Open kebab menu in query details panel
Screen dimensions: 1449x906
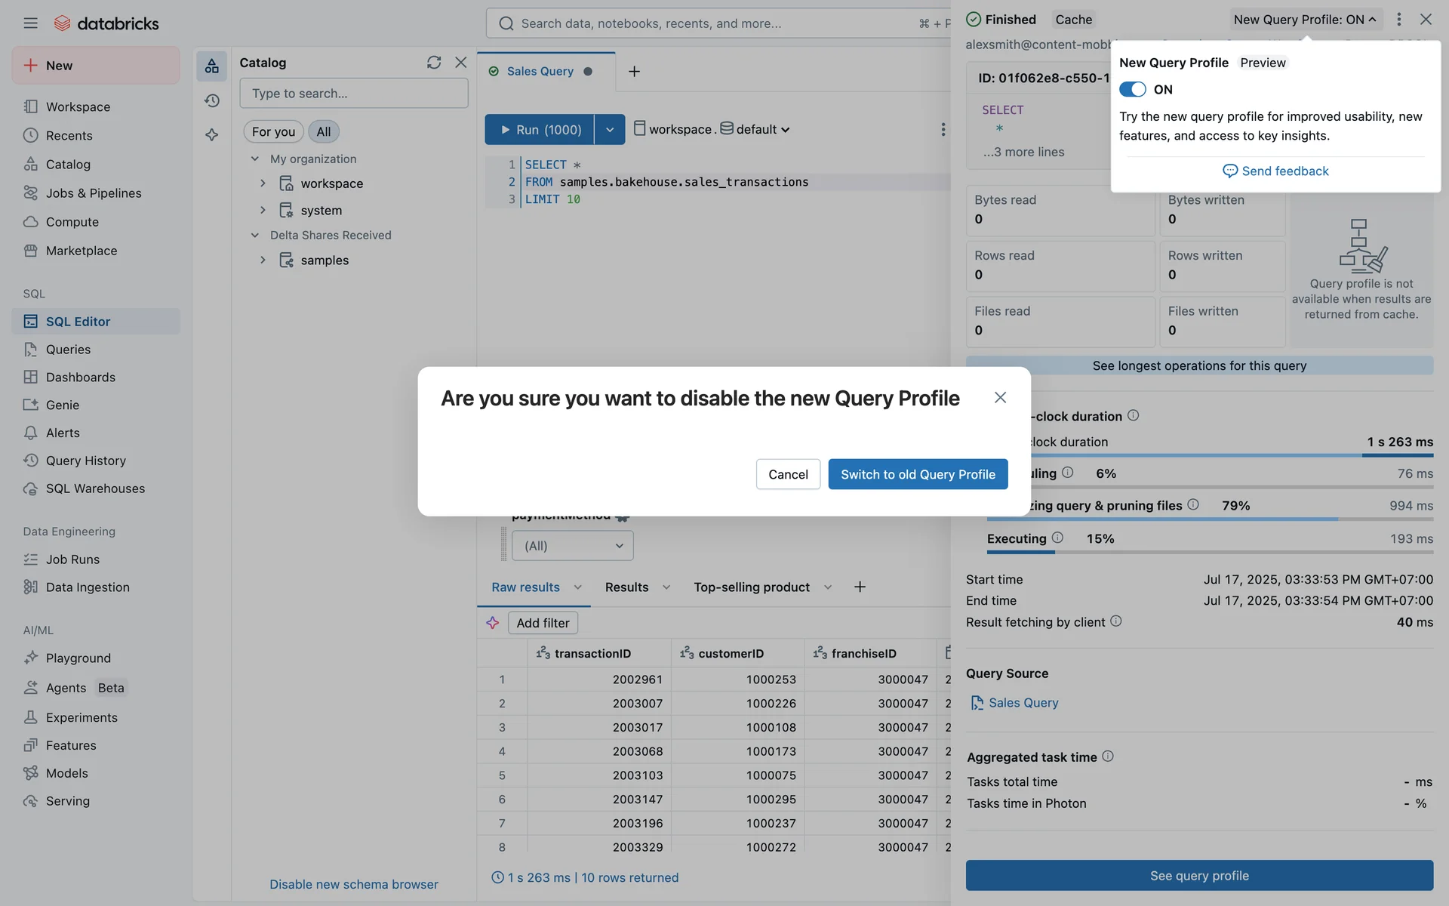click(1398, 20)
